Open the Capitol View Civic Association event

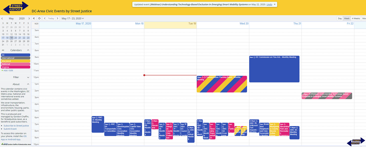136,129
